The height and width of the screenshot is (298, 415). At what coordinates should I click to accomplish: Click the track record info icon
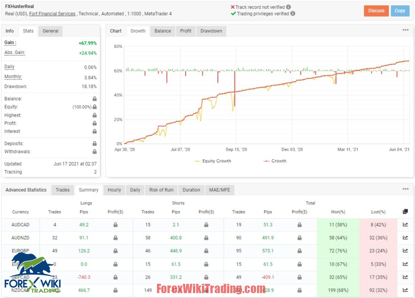(289, 7)
